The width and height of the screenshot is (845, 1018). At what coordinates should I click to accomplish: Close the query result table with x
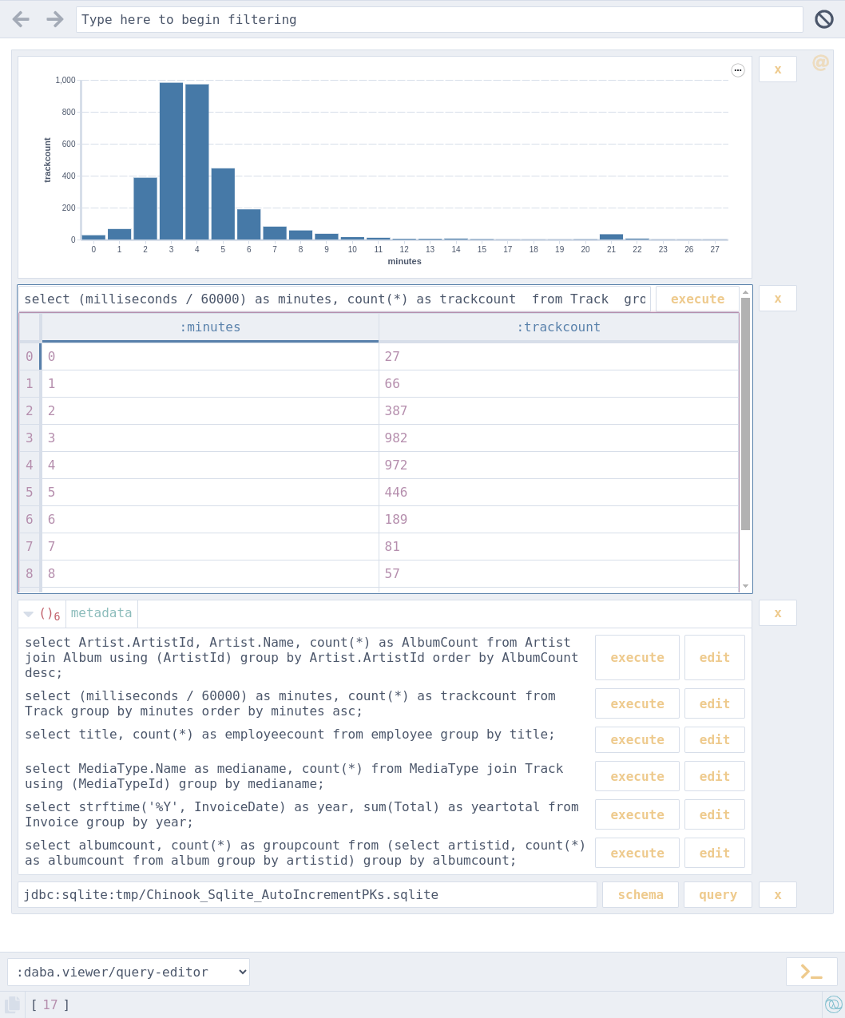[778, 299]
